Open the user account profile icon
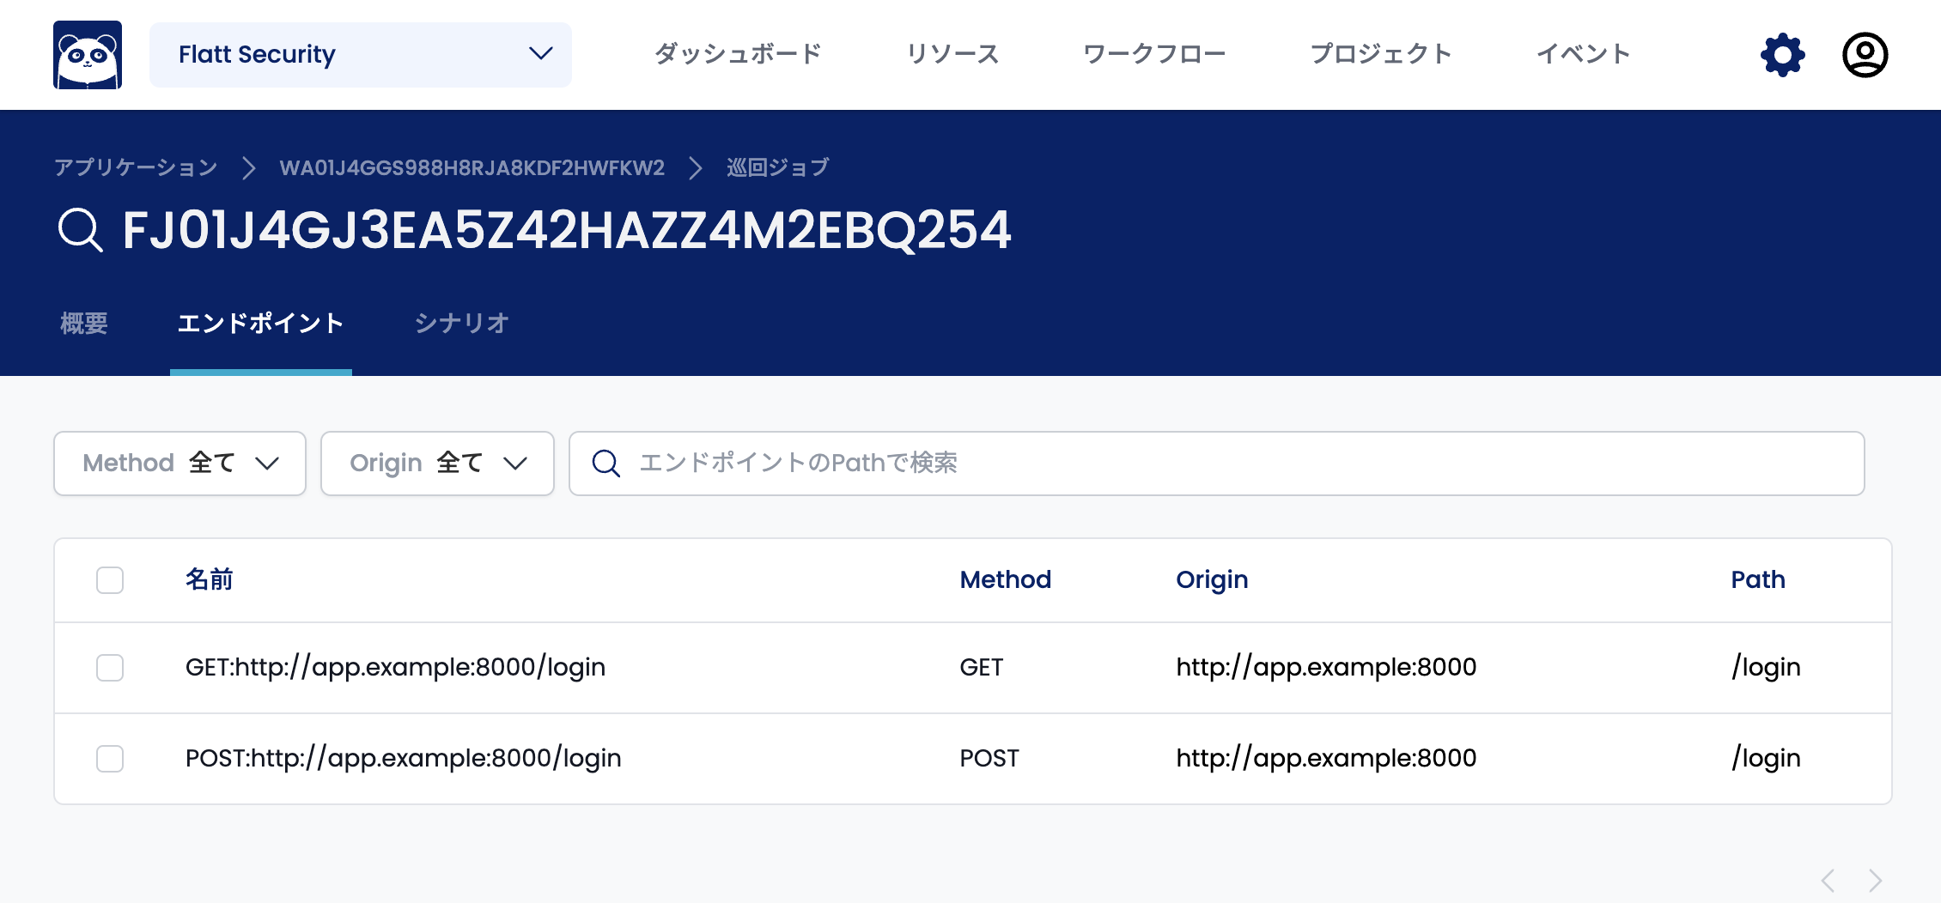Screen dimensions: 1941x903 tap(1865, 55)
